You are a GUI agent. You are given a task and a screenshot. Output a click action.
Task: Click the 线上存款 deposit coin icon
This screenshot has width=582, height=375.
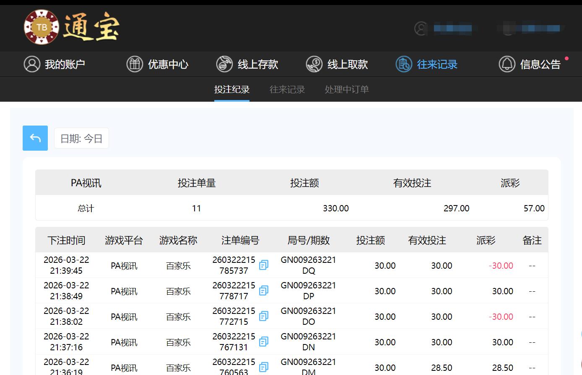pyautogui.click(x=224, y=64)
